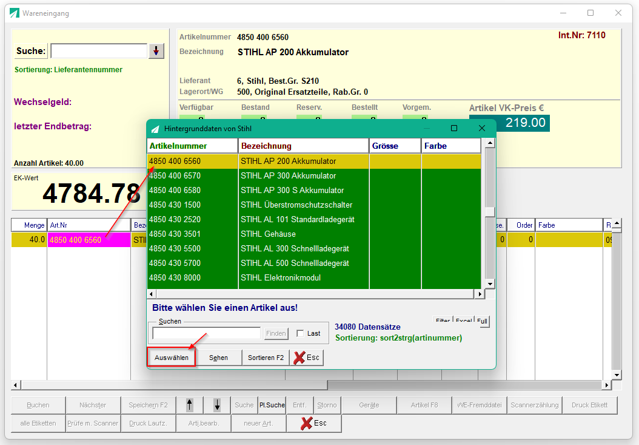Select row STIHL Überstromschutzschalter

[314, 205]
